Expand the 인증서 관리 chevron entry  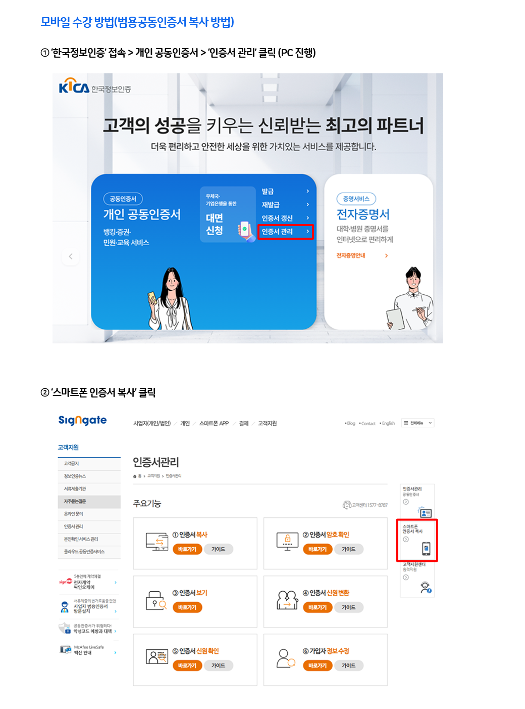(286, 232)
